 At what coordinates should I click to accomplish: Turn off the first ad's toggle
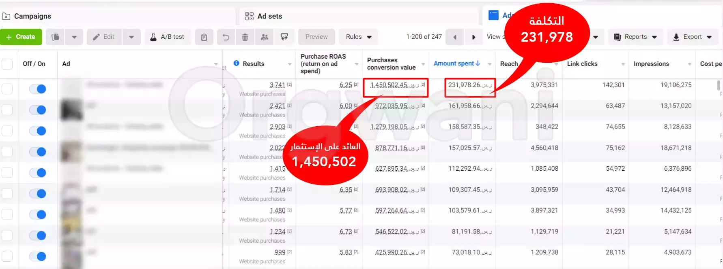point(38,89)
